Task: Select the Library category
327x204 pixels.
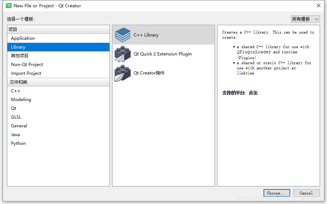Action: click(58, 47)
